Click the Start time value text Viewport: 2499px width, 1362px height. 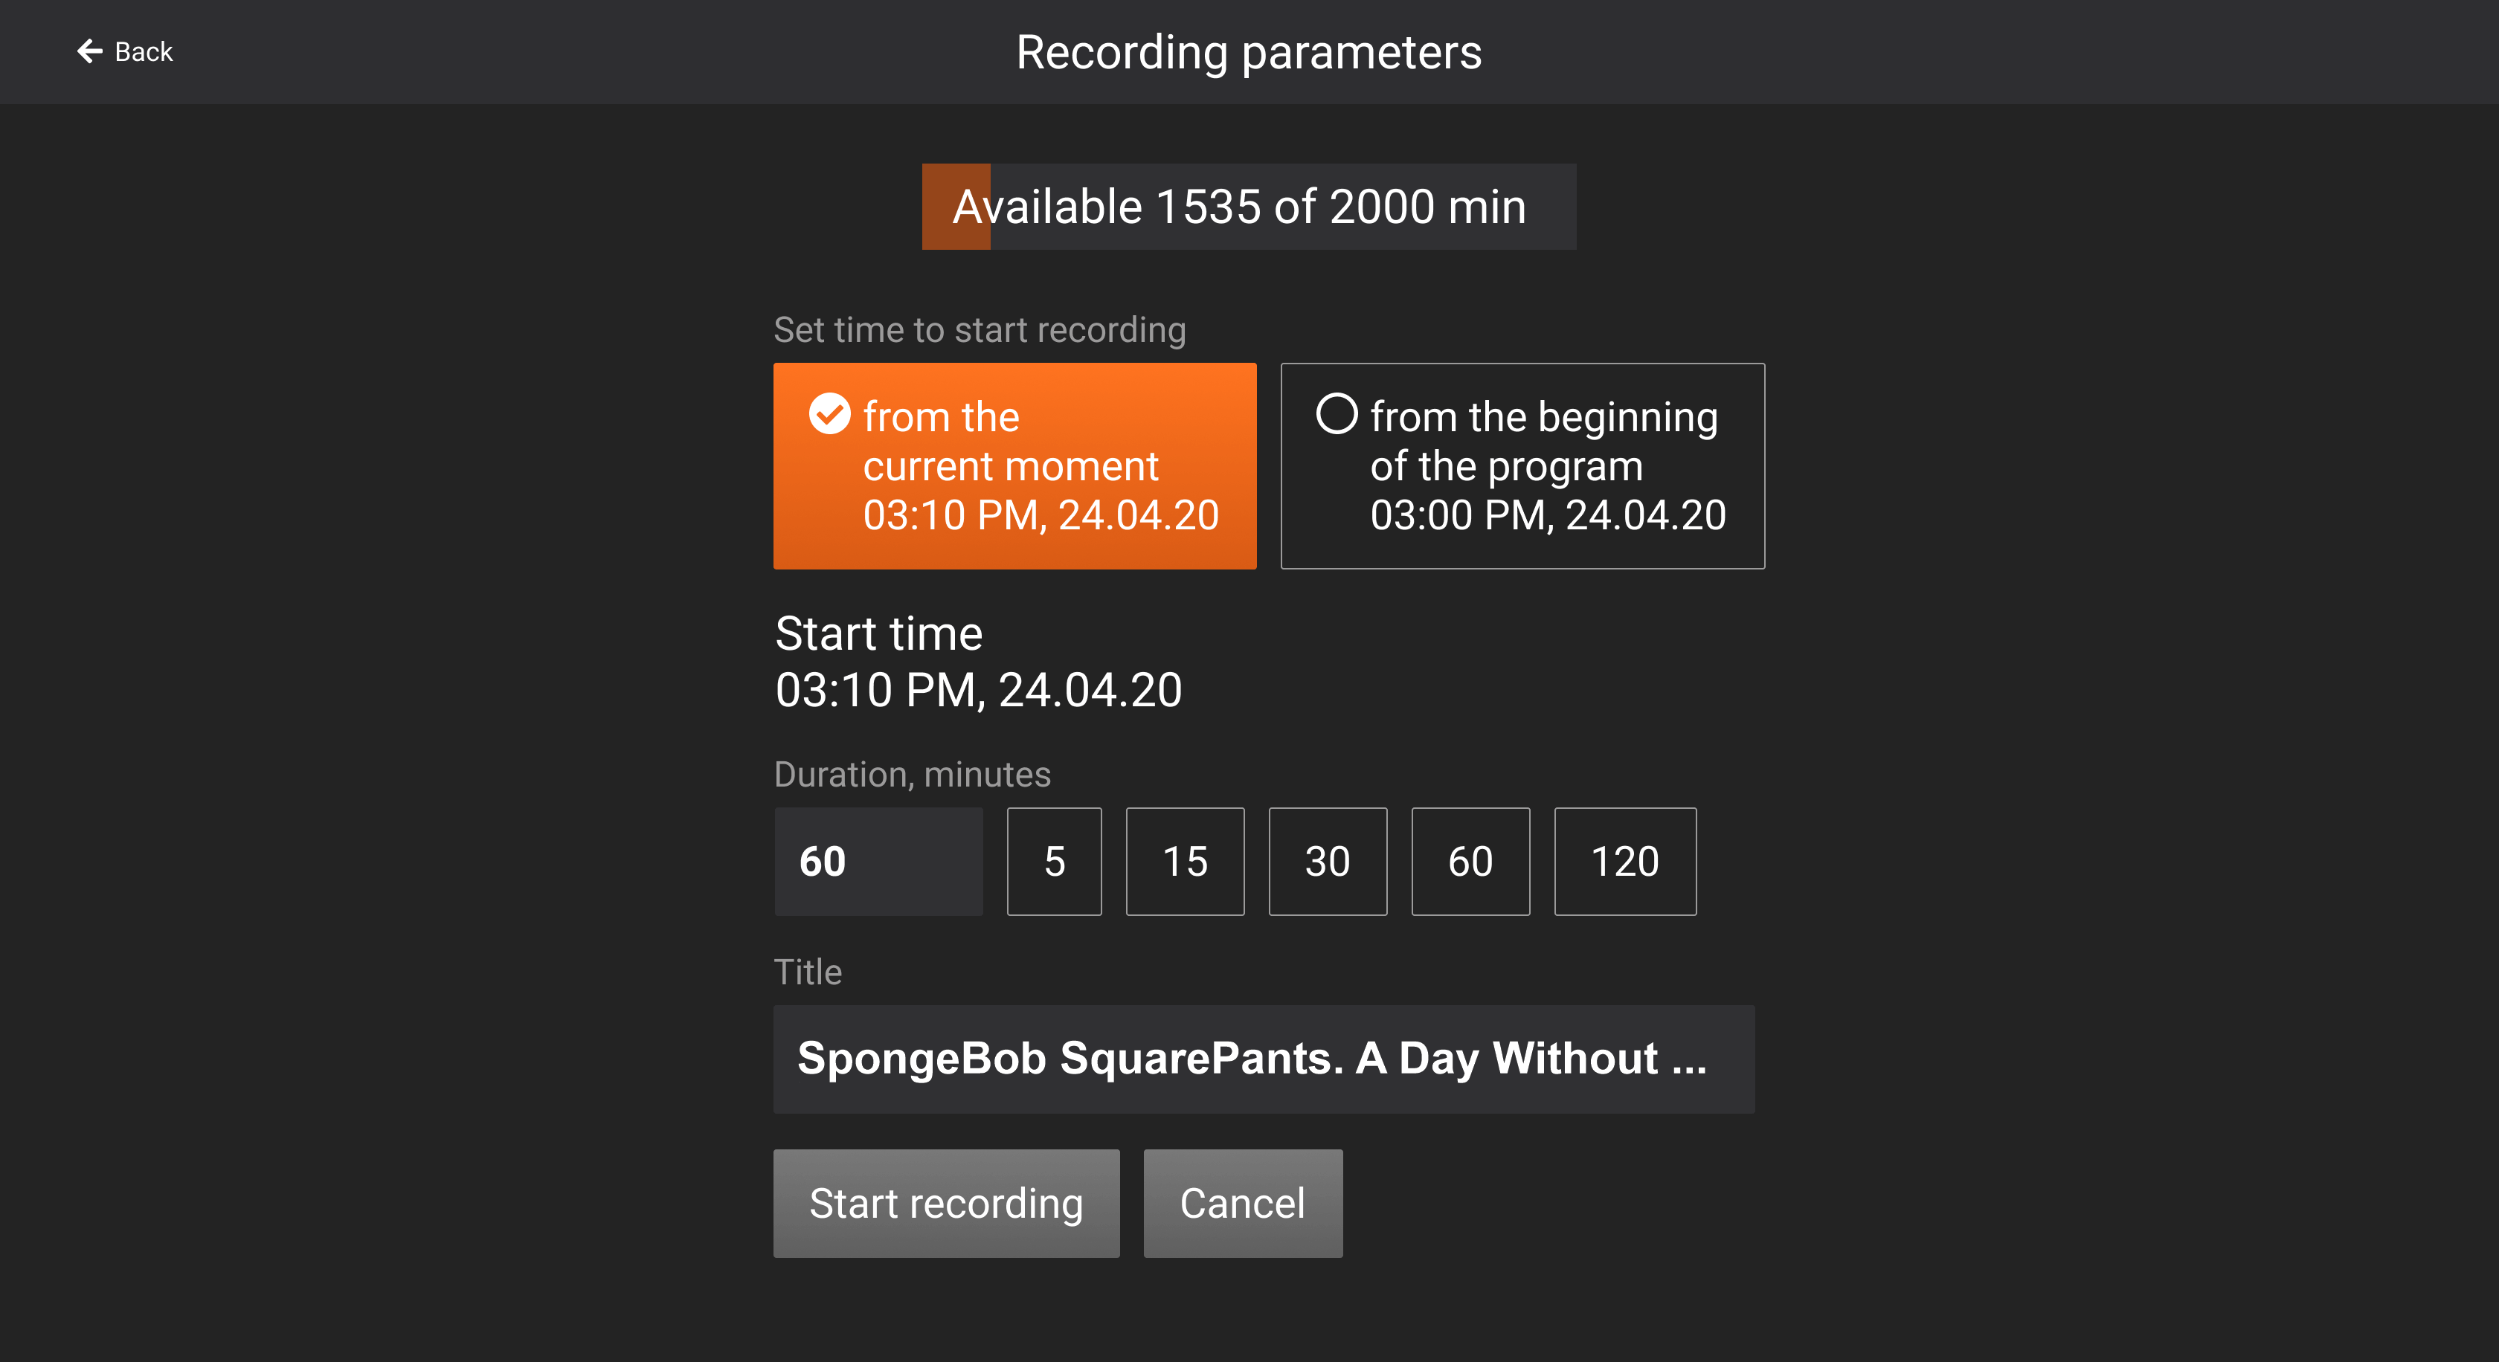(x=978, y=690)
